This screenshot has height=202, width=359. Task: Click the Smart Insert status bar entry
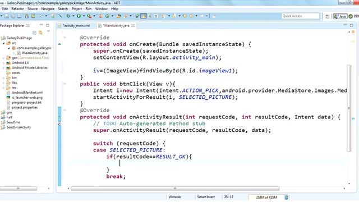(206, 197)
